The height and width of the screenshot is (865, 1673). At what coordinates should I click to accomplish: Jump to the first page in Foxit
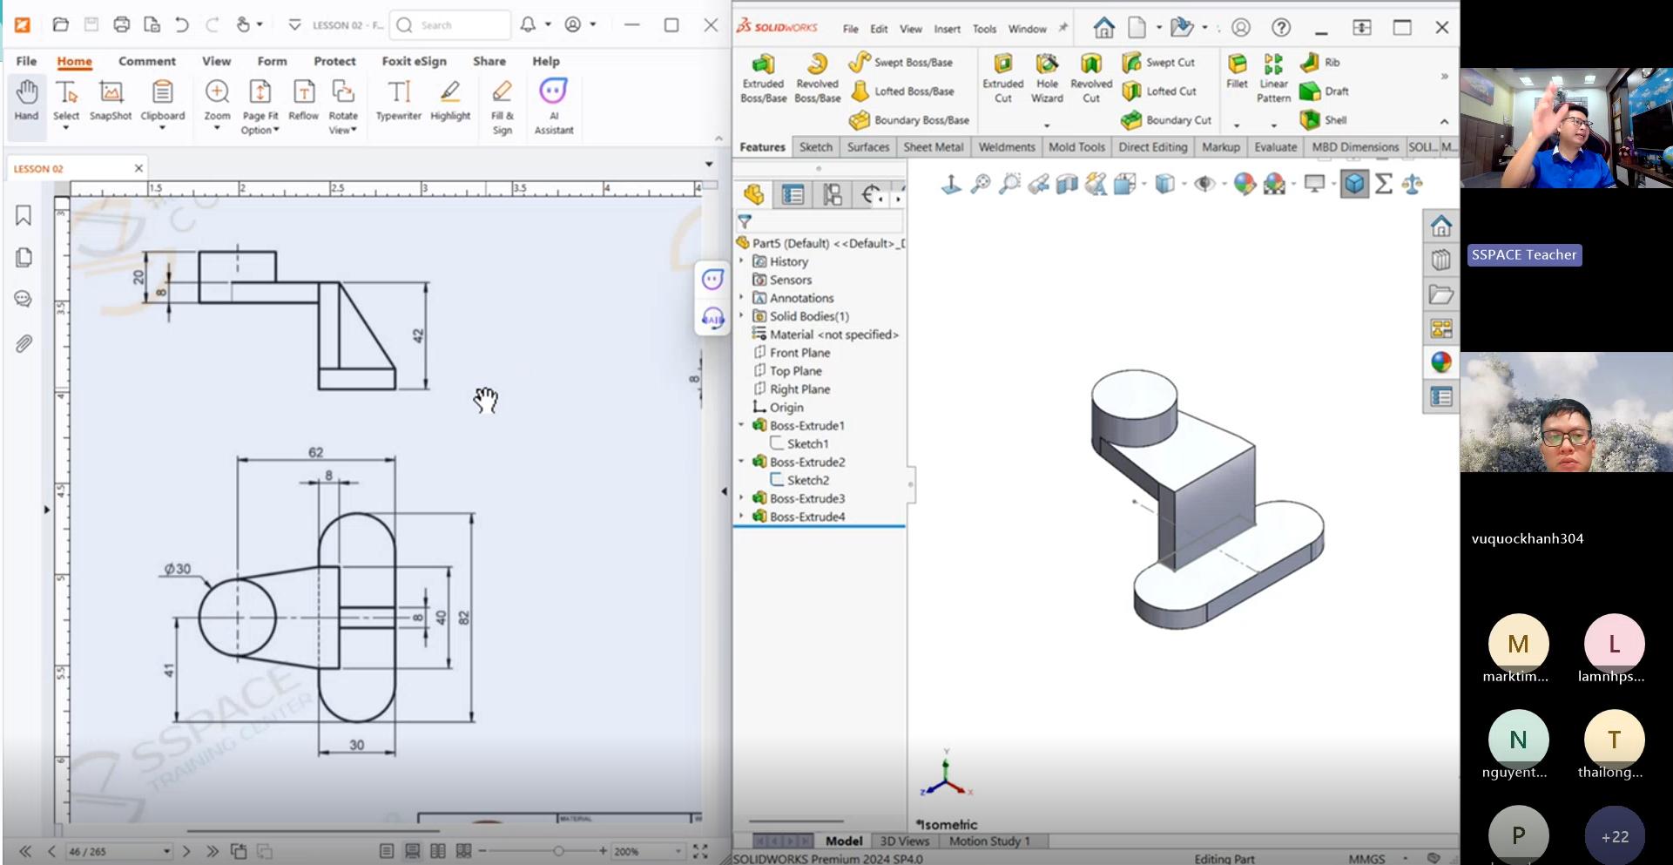coord(25,851)
